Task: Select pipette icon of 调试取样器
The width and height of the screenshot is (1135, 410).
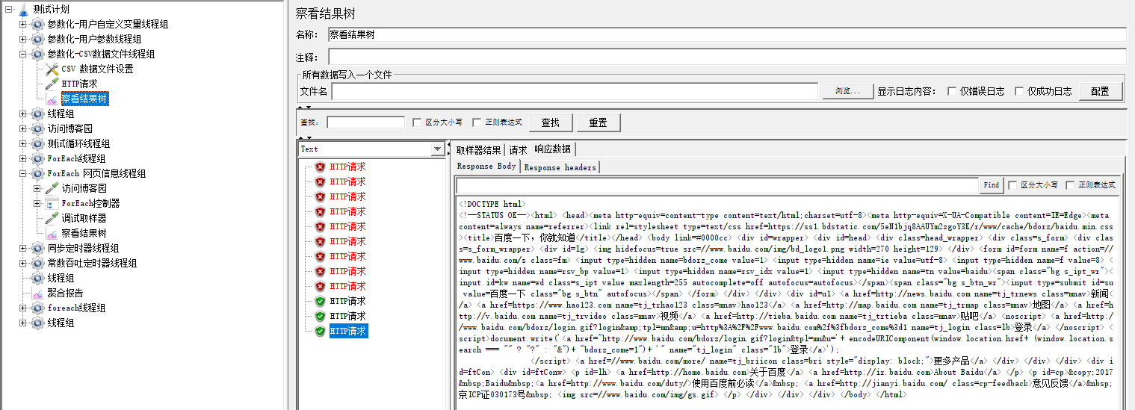Action: tap(52, 218)
